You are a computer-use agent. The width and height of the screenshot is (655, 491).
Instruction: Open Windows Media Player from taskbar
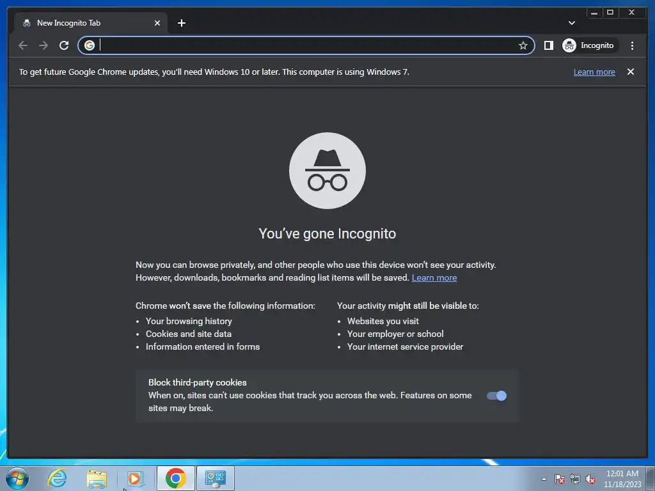coord(135,478)
